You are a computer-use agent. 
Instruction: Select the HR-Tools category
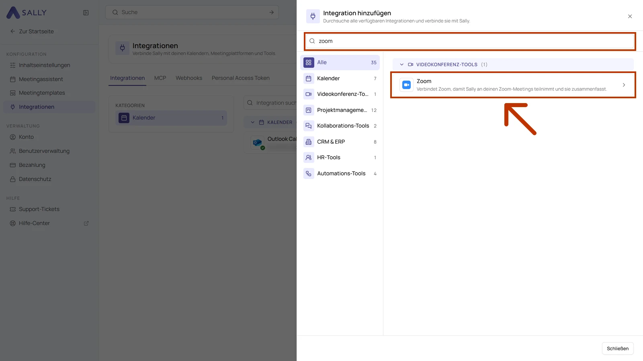point(340,158)
